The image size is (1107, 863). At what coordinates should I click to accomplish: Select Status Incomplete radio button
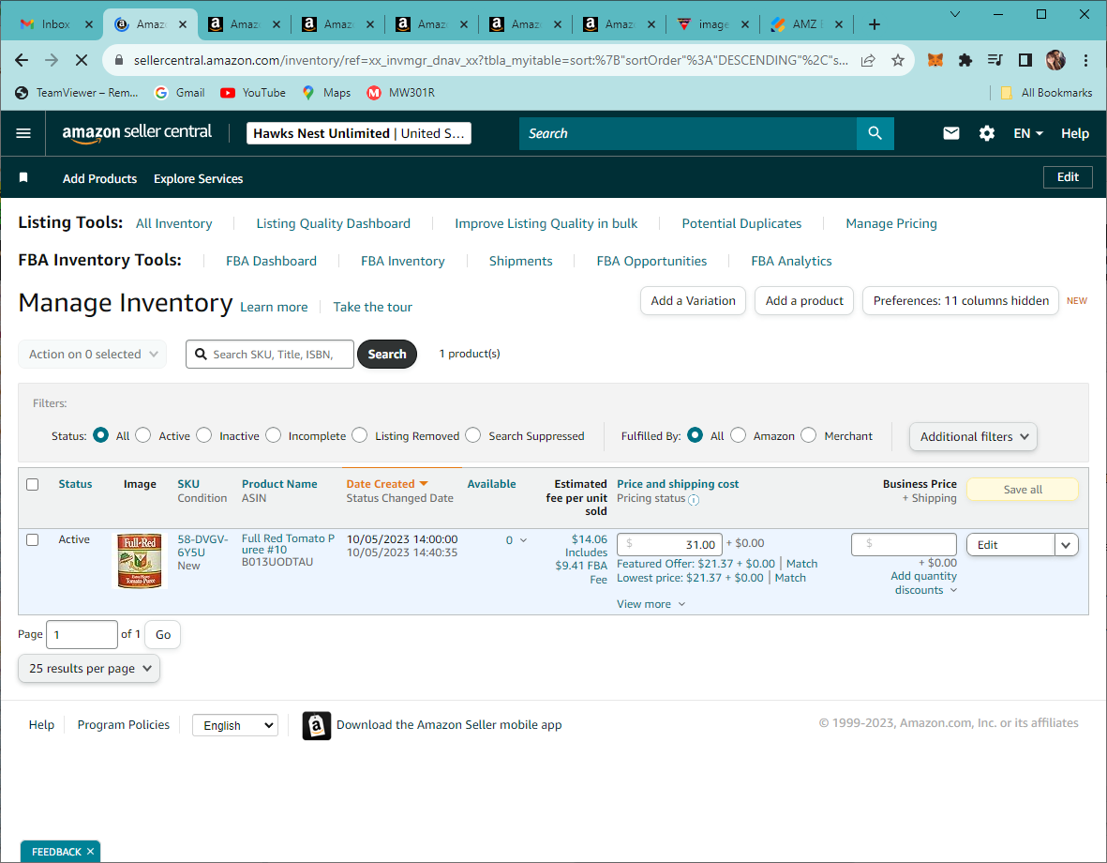[x=273, y=435]
